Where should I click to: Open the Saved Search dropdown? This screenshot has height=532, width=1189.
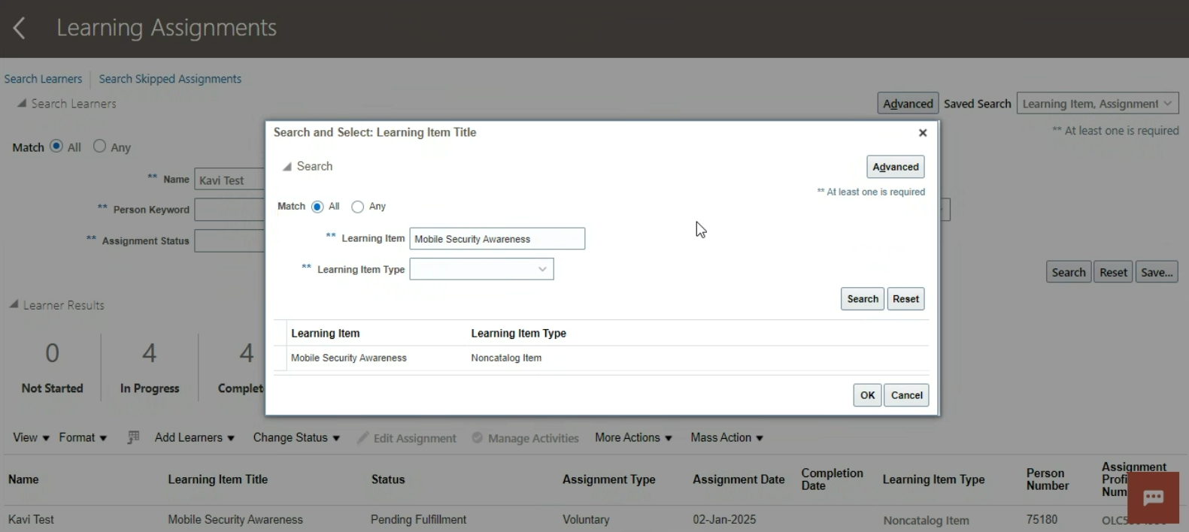click(1096, 104)
